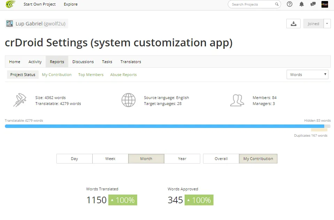Click 'Members: 84' text
This screenshot has height=220, width=334.
tap(265, 98)
